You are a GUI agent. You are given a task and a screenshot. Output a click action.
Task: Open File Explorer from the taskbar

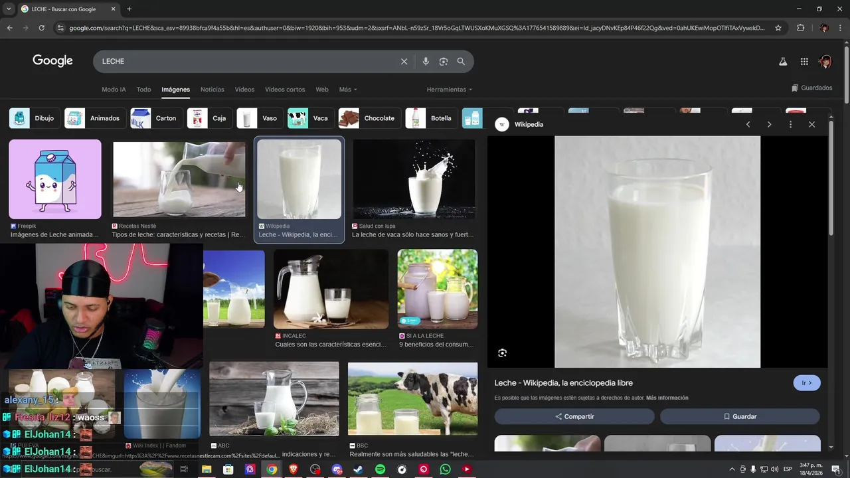coord(207,469)
